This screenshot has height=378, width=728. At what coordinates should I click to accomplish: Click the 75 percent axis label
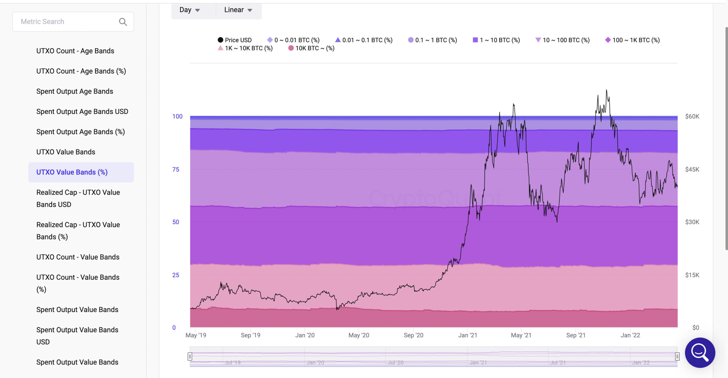(x=176, y=169)
